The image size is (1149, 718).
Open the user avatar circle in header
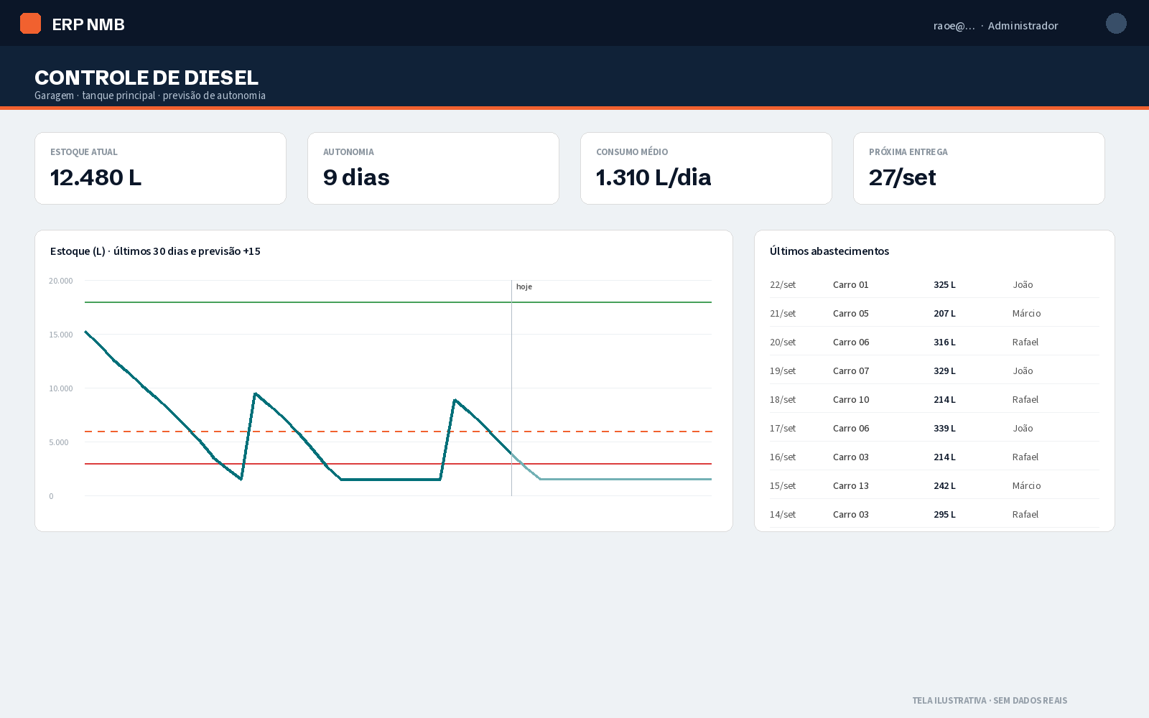(1116, 24)
